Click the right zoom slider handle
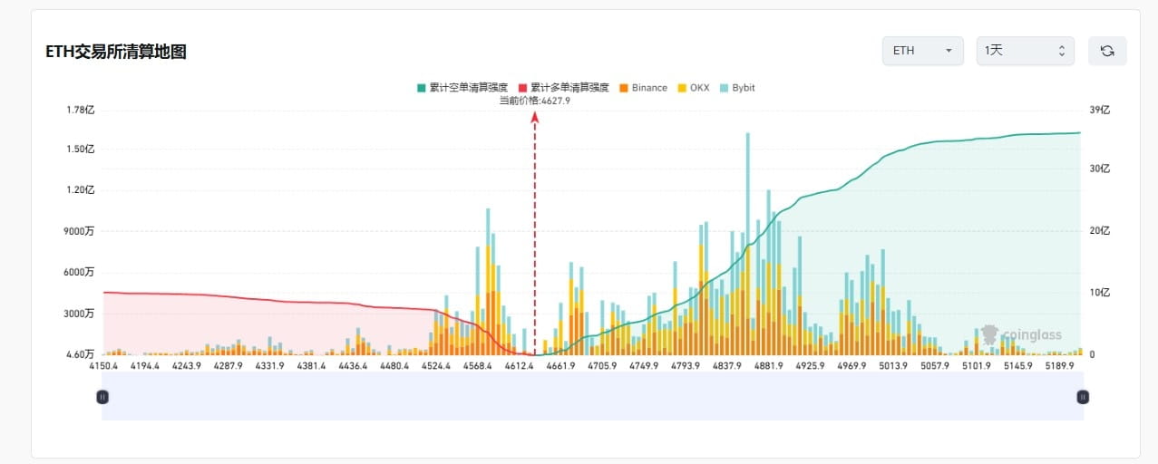1158x464 pixels. [x=1082, y=396]
